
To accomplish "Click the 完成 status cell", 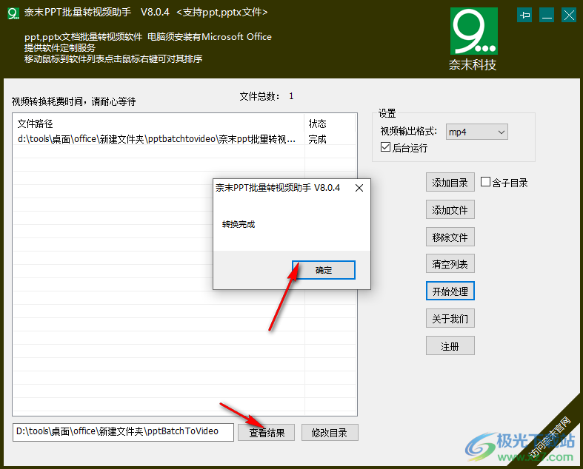I will (x=318, y=139).
